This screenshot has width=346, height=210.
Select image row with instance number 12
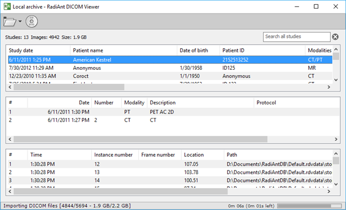(170, 165)
